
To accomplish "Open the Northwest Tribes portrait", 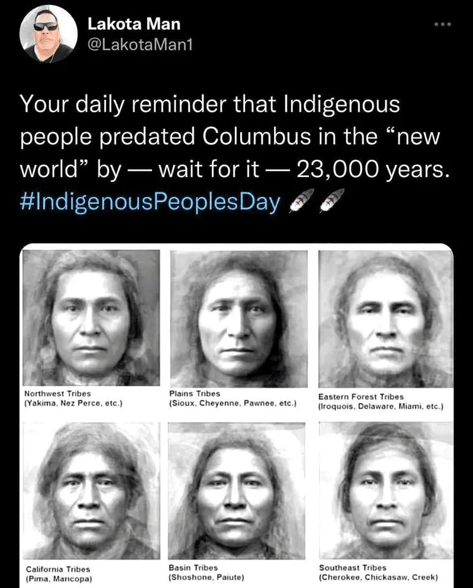I will (x=91, y=318).
